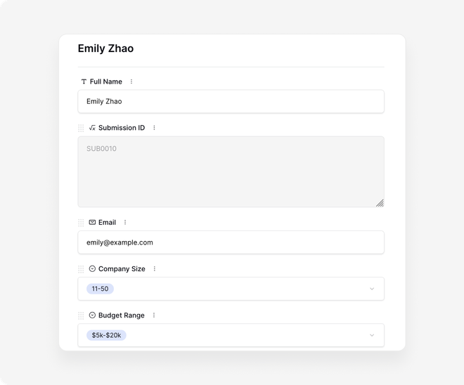Click the Full Name text type icon

(84, 81)
